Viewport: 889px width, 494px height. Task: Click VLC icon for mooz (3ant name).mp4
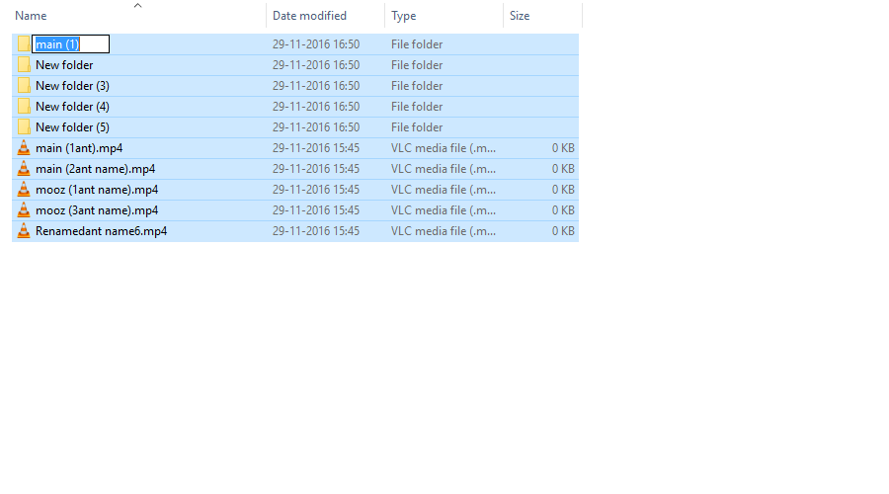[x=24, y=210]
